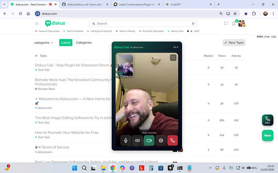Click the self-view video thumbnail
The image size is (278, 173).
tap(125, 65)
